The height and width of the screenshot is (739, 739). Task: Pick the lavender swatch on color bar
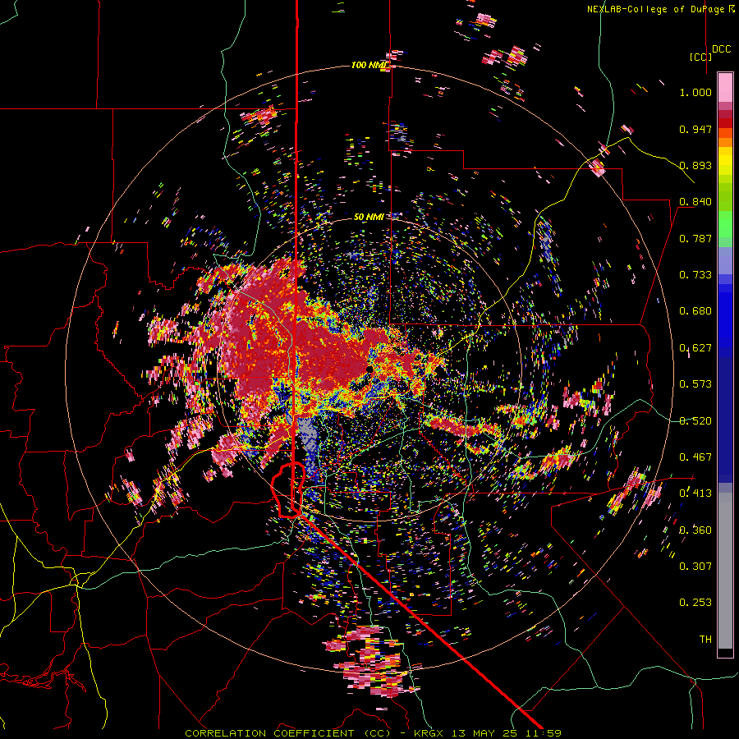coord(725,260)
